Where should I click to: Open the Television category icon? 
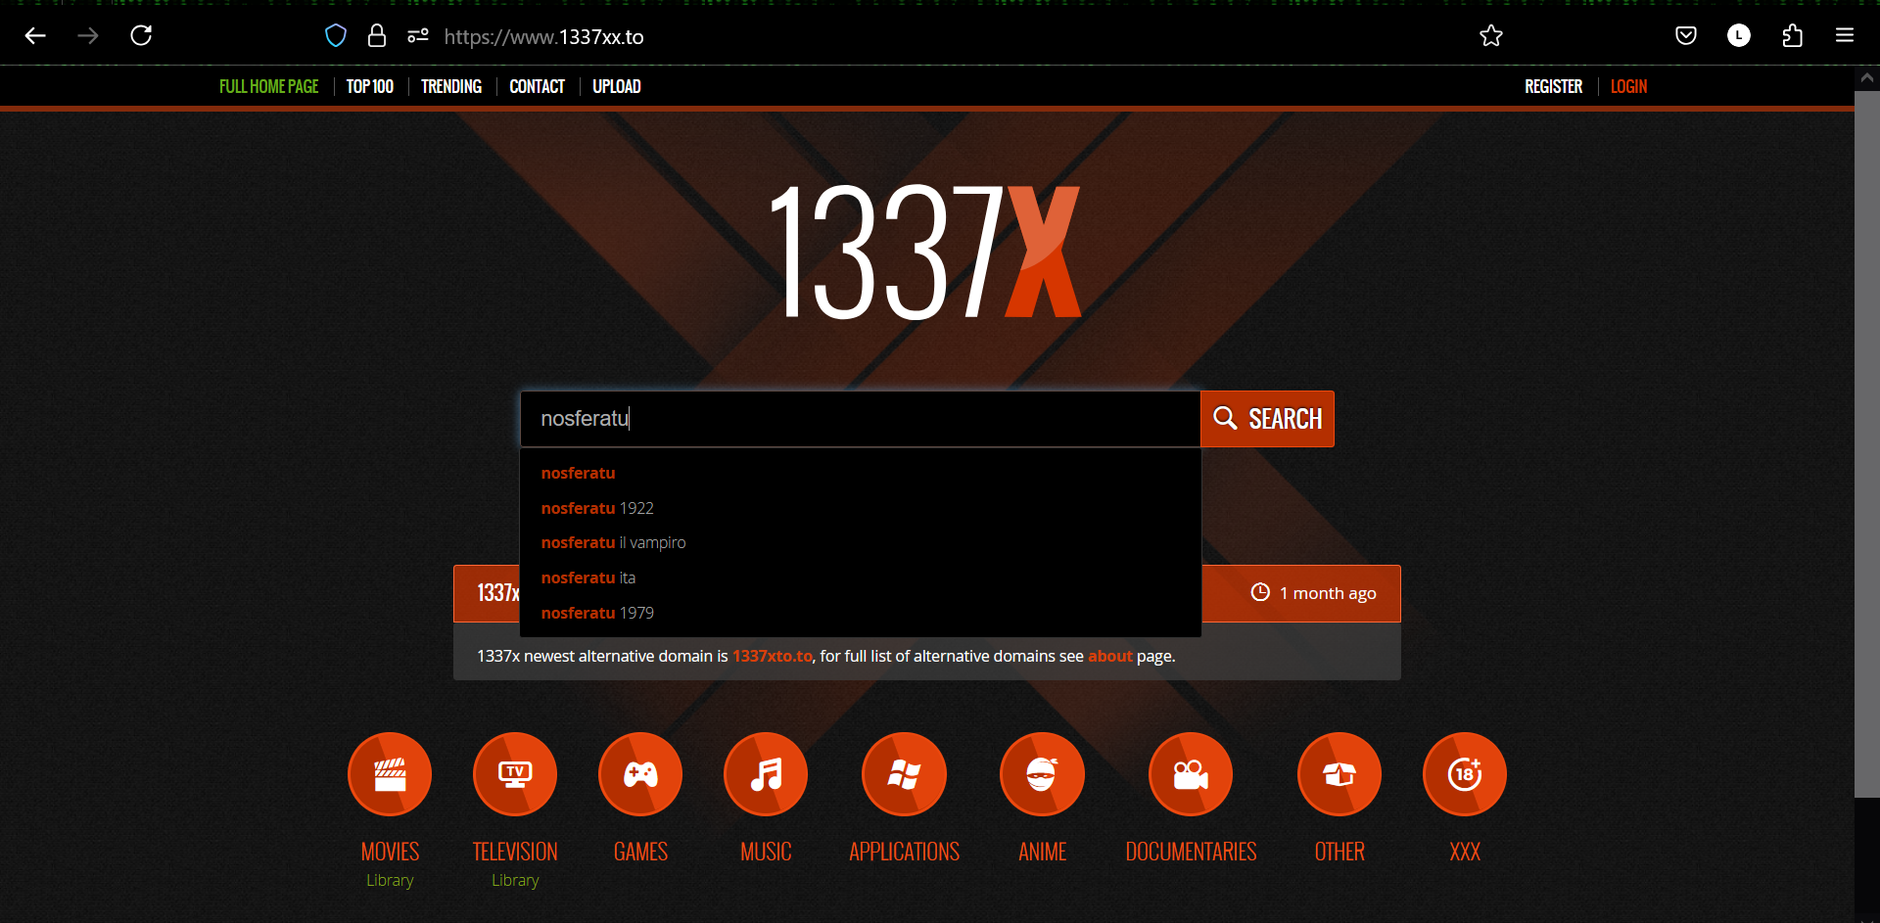pos(515,774)
